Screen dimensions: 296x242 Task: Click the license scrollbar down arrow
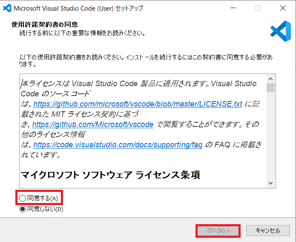[271, 183]
